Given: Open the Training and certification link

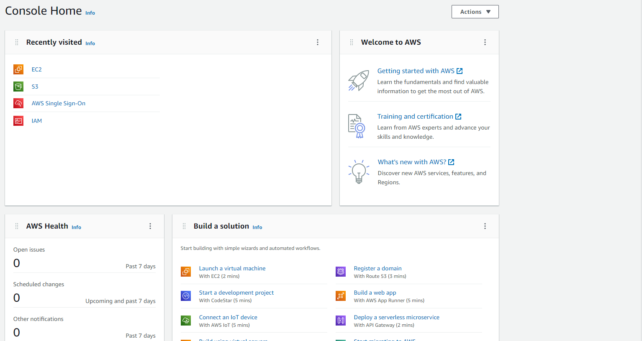Looking at the screenshot, I should pyautogui.click(x=415, y=117).
